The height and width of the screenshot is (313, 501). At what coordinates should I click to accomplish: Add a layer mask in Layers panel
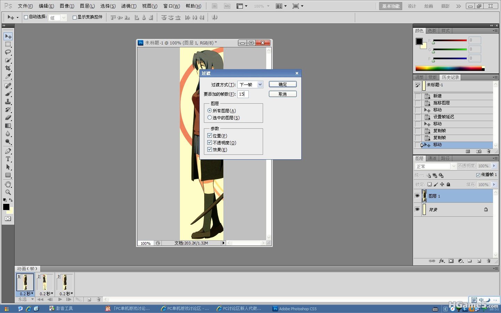pos(451,261)
